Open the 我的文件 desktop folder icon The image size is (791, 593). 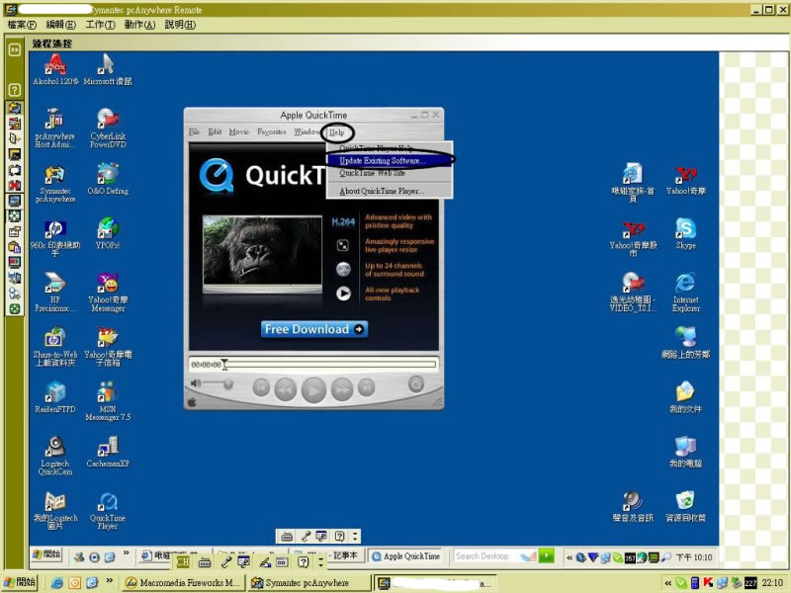point(685,397)
